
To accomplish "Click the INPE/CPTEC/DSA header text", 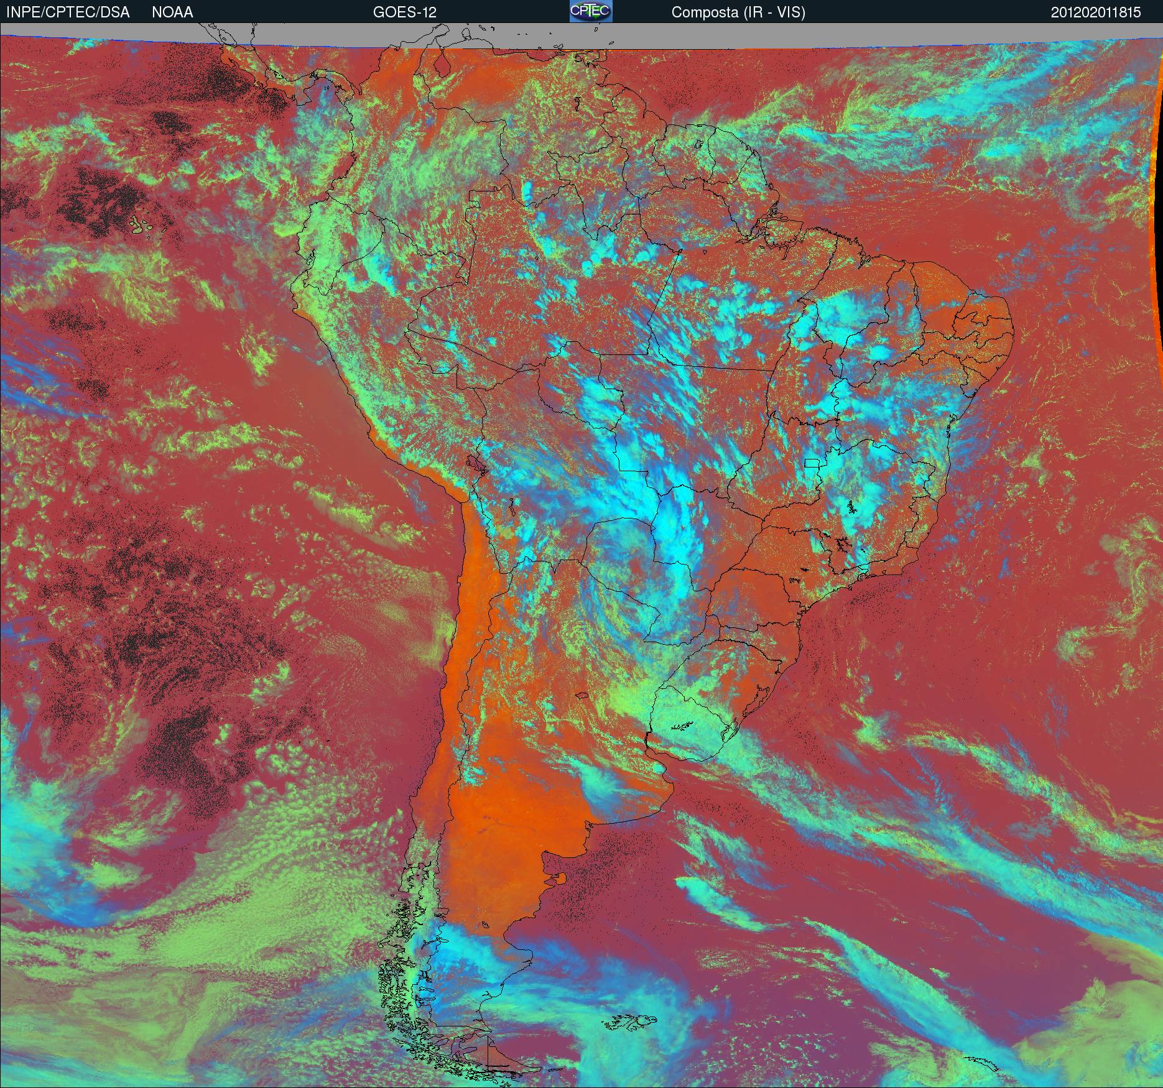I will 68,12.
